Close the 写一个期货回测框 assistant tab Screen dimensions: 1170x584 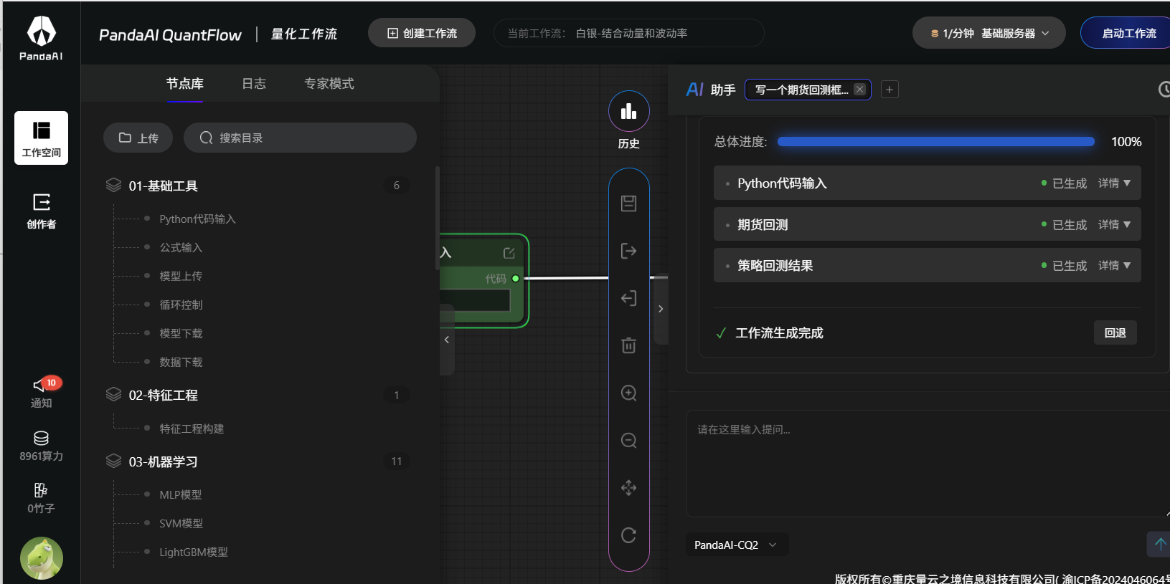tap(859, 90)
